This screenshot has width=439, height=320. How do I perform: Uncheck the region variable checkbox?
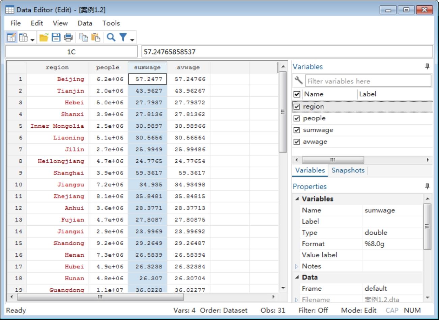(297, 107)
